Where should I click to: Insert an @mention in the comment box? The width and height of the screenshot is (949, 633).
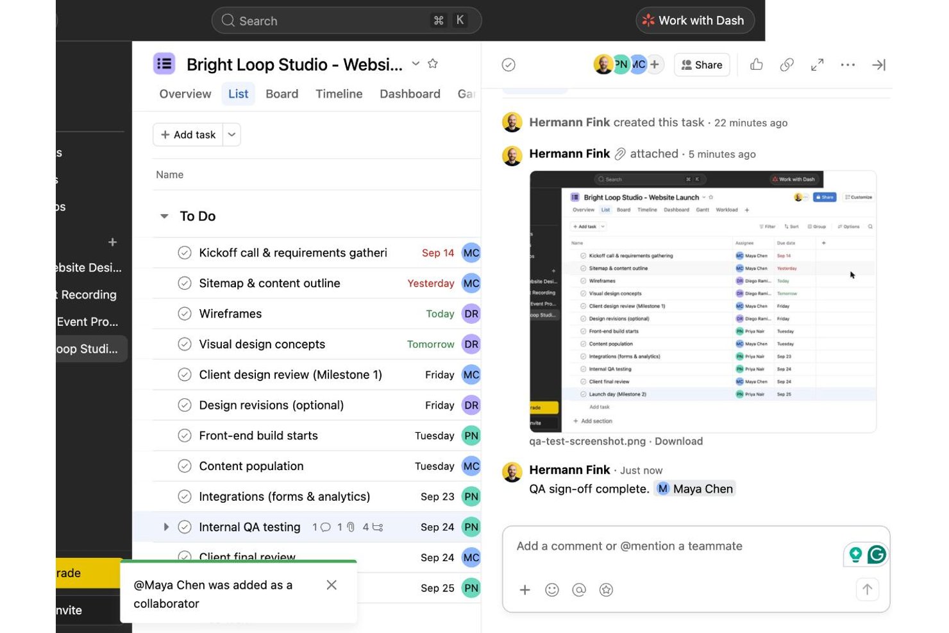579,590
